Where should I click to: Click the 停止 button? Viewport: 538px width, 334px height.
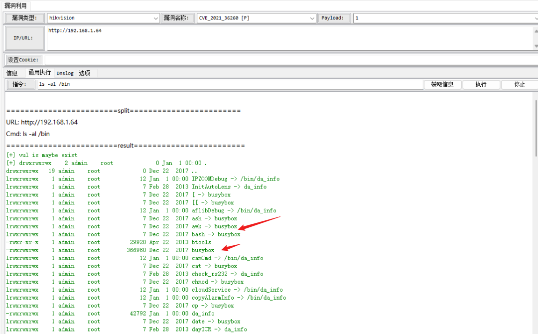[x=519, y=84]
